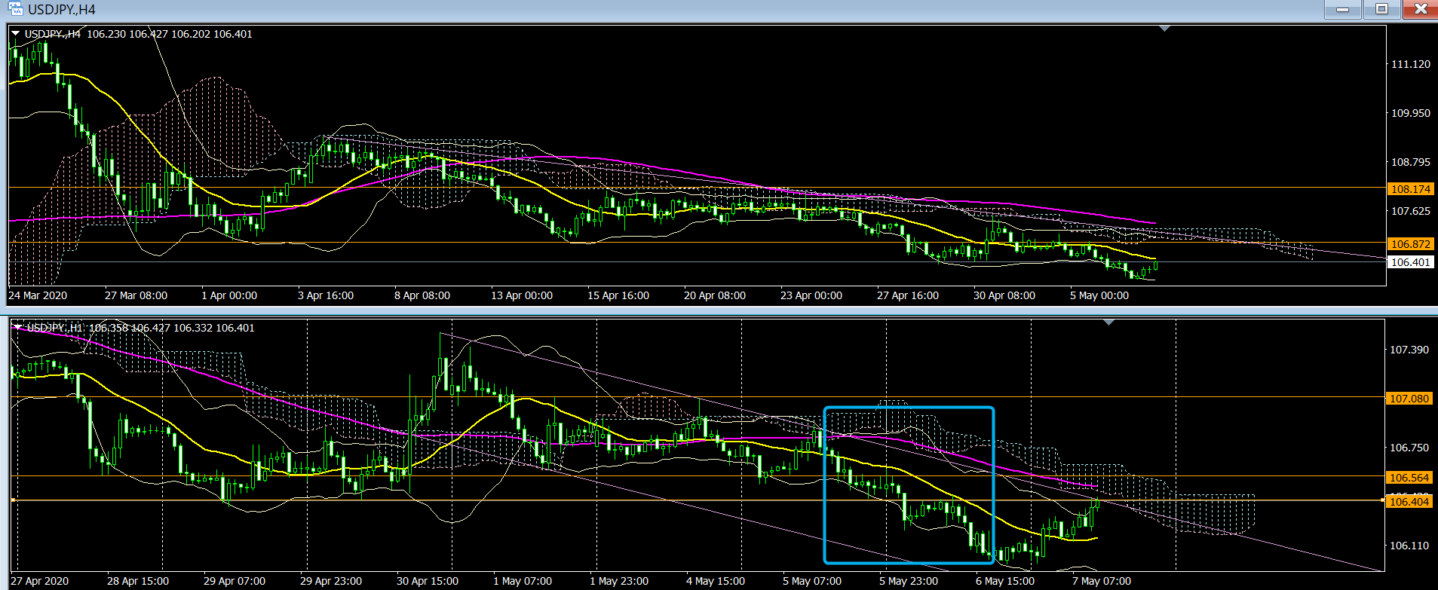
Task: Click the 107.625 value on H4 price axis
Action: 1411,211
